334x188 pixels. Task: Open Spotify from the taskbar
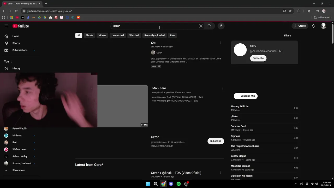click(178, 184)
